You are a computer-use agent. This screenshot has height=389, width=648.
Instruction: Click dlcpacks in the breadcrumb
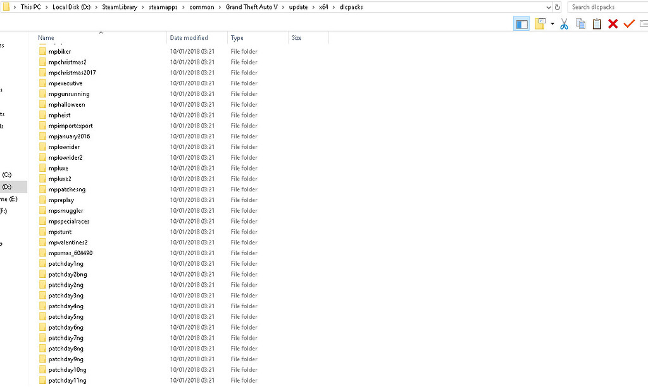click(x=351, y=7)
